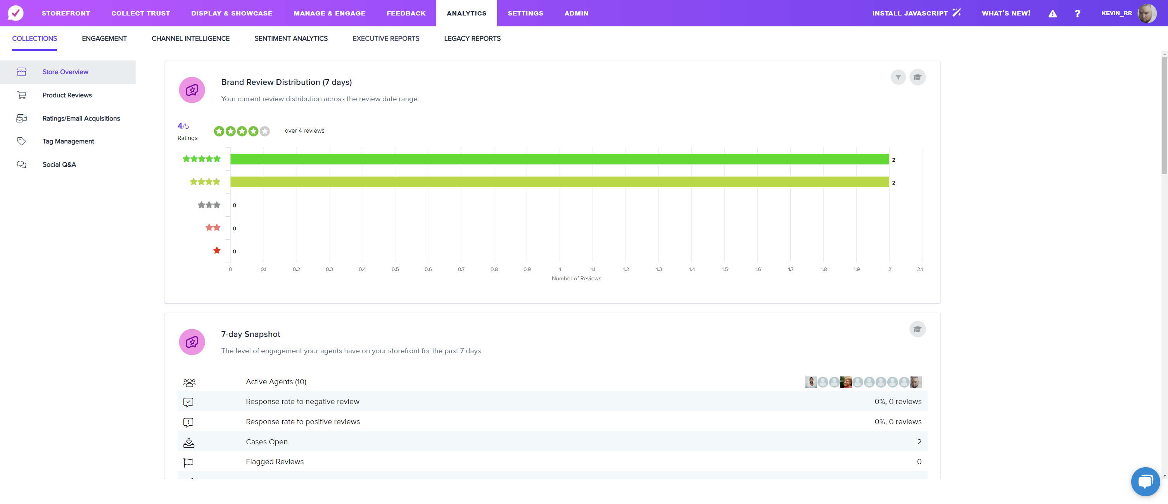
Task: Click the checkmark logo in header
Action: click(x=16, y=13)
